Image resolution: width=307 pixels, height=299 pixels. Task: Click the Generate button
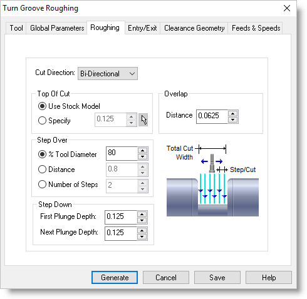pyautogui.click(x=115, y=278)
